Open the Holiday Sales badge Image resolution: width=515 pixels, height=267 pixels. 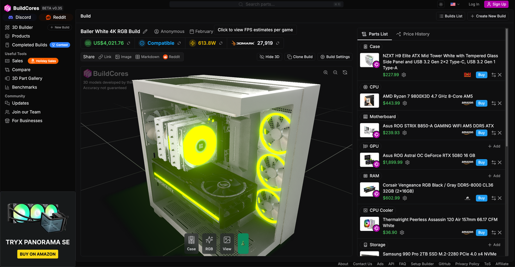tap(43, 61)
